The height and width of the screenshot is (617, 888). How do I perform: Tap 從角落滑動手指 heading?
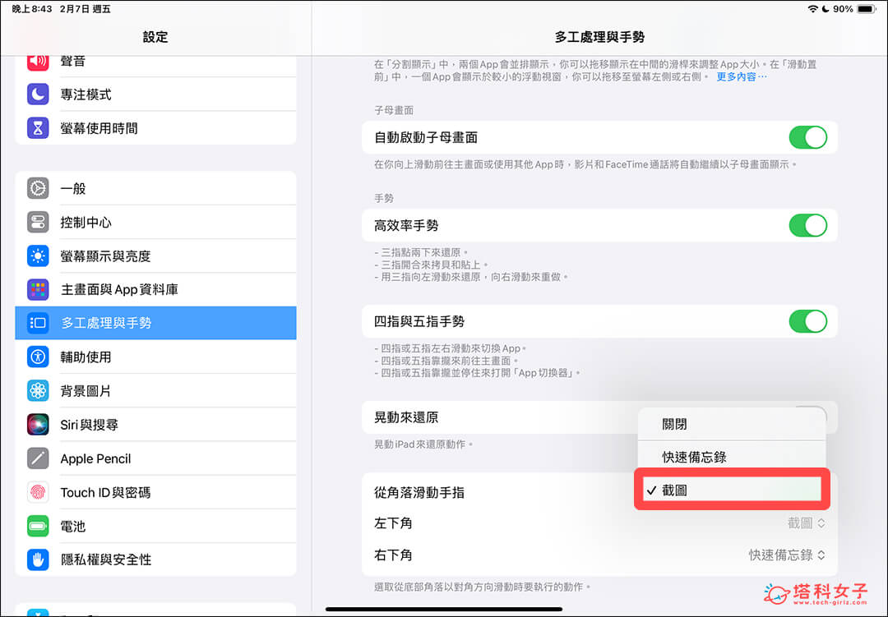pyautogui.click(x=419, y=492)
